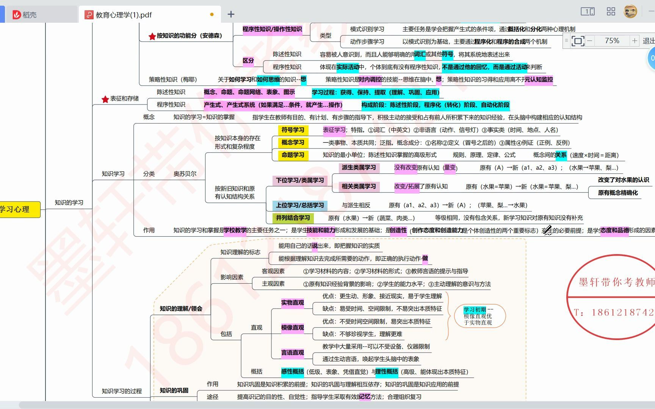Image resolution: width=655 pixels, height=409 pixels.
Task: Click the 派生类属学习 label
Action: [359, 167]
